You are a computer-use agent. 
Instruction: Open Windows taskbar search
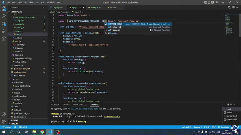pyautogui.click(x=11, y=132)
